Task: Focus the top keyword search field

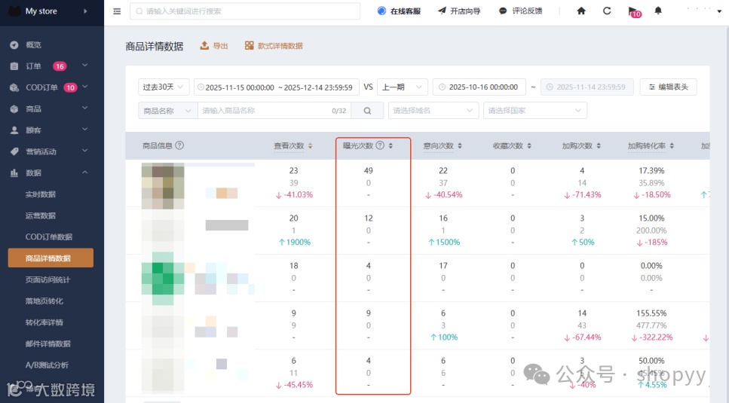Action: tap(245, 11)
